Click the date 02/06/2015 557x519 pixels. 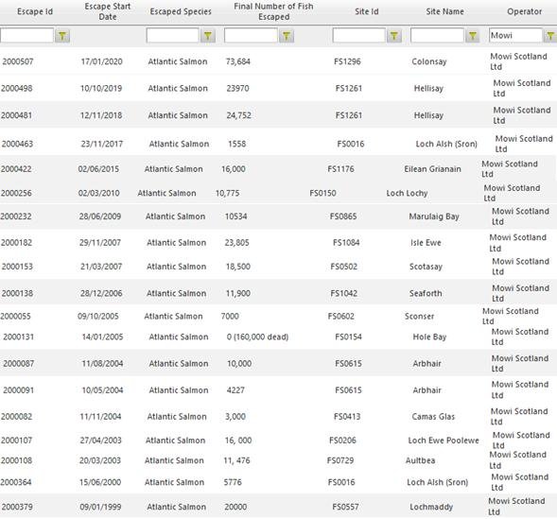98,169
